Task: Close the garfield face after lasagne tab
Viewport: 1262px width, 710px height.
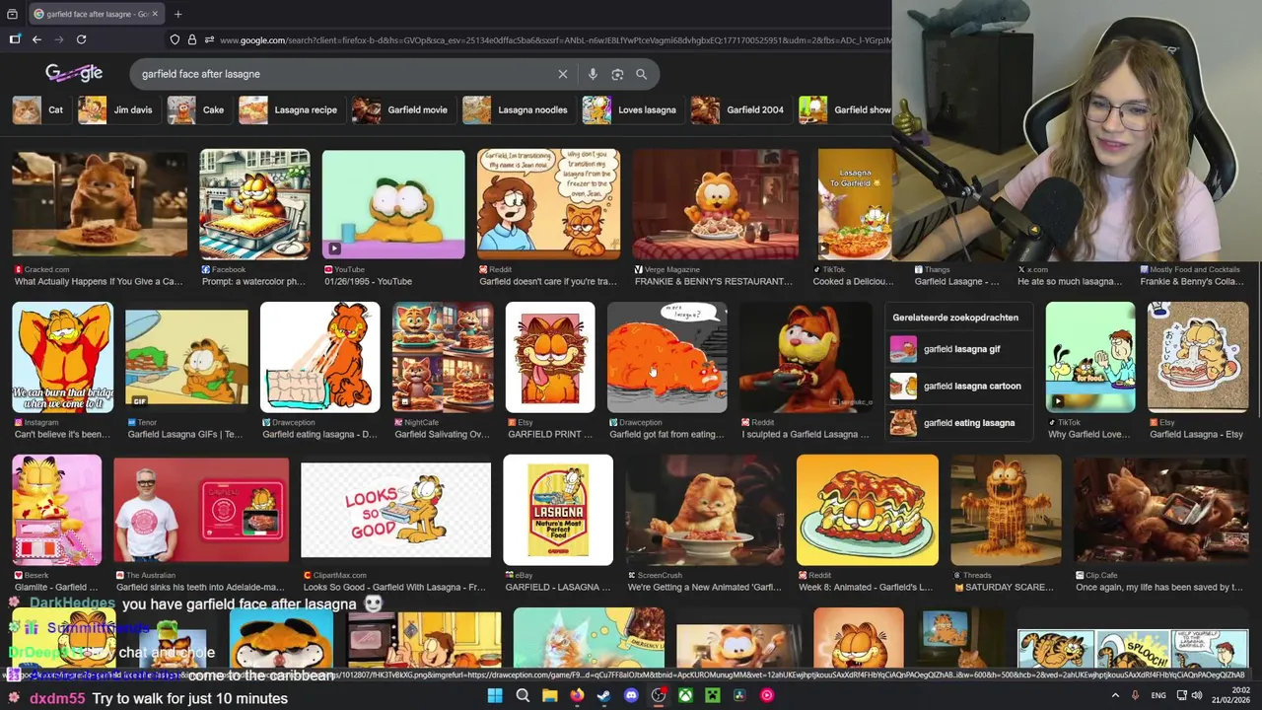Action: [157, 14]
